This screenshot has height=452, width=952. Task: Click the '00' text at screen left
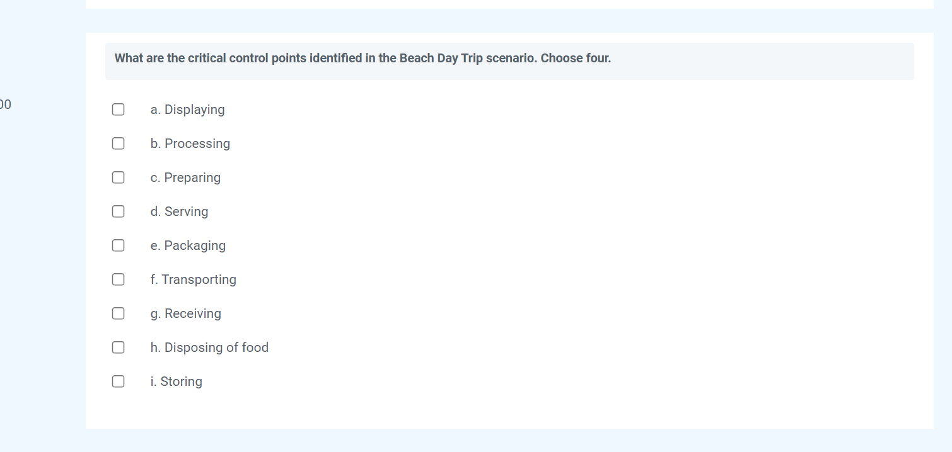tap(6, 104)
